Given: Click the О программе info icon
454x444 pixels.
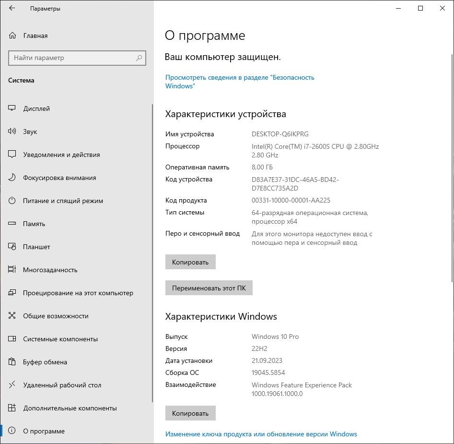Looking at the screenshot, I should click(x=12, y=431).
